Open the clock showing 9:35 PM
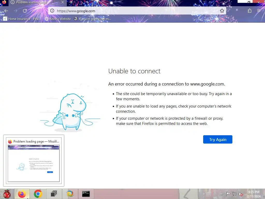Screen dimensions: 265x199 [254, 194]
